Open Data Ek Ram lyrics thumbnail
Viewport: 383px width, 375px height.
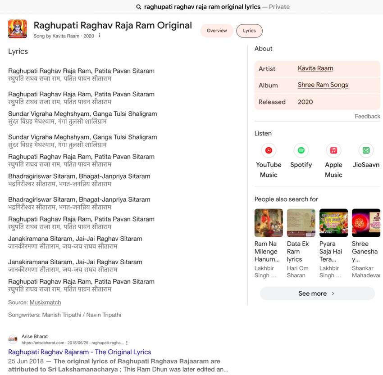[x=301, y=223]
